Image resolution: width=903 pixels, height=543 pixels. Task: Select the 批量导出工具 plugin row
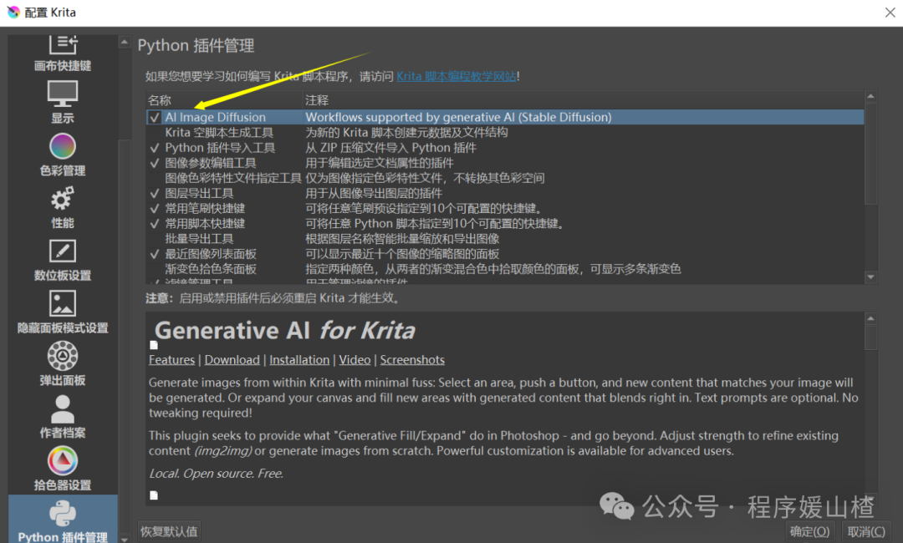[x=505, y=239]
